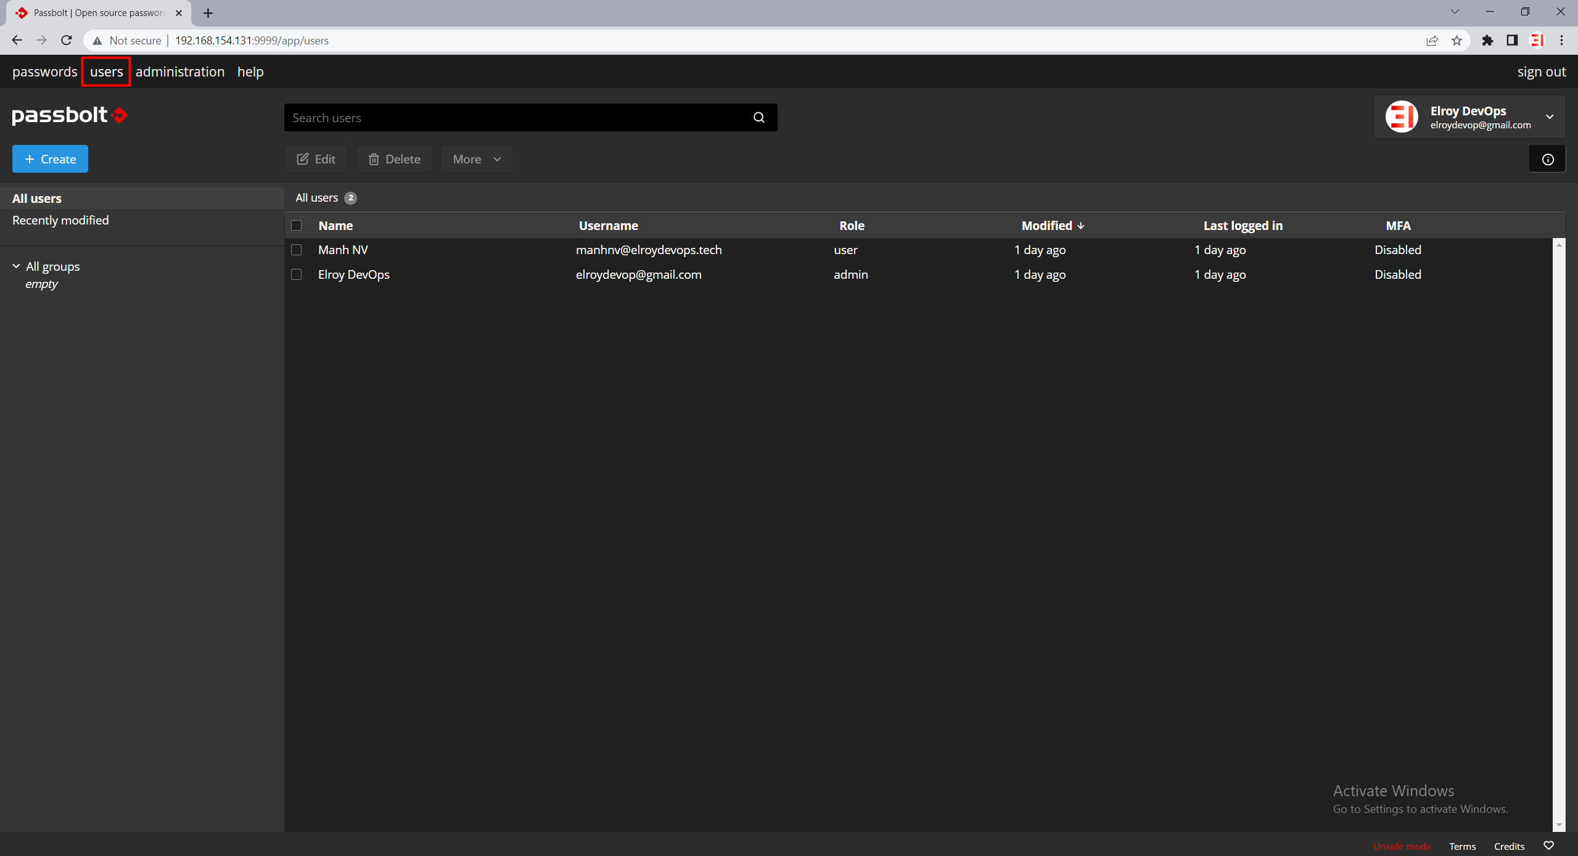Expand the More dropdown
1578x856 pixels.
coord(477,159)
